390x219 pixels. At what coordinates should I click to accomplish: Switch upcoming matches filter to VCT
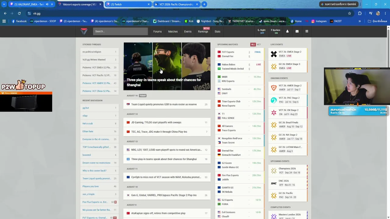pos(259,44)
